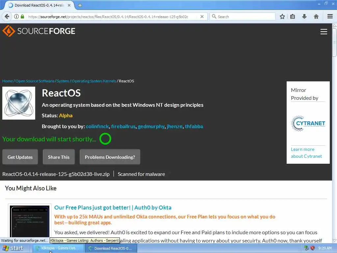The height and width of the screenshot is (253, 337).
Task: Click the address bar URL field
Action: (x=108, y=16)
